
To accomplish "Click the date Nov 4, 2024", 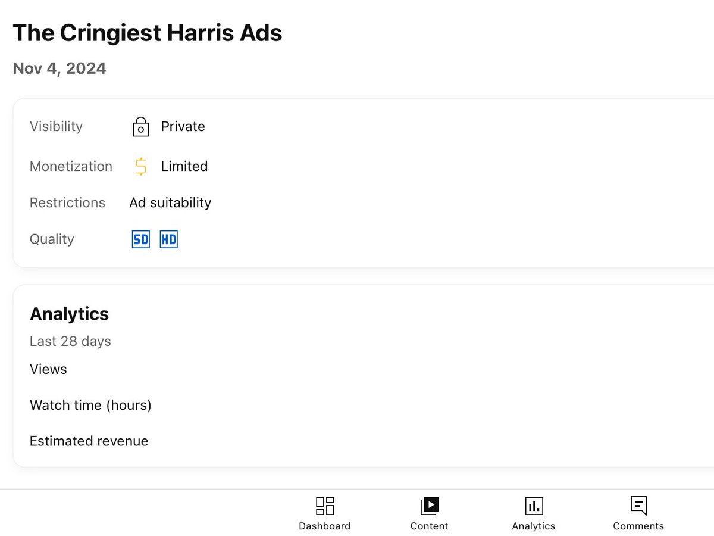I will pos(59,68).
